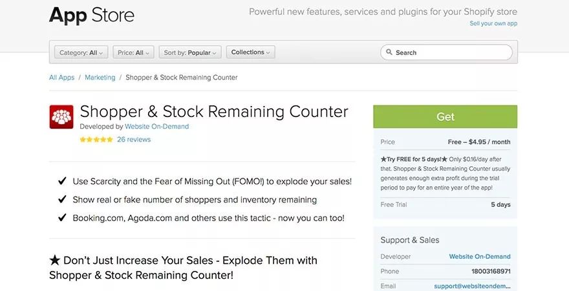Open the Category filter dropdown
The width and height of the screenshot is (569, 291).
pos(78,52)
